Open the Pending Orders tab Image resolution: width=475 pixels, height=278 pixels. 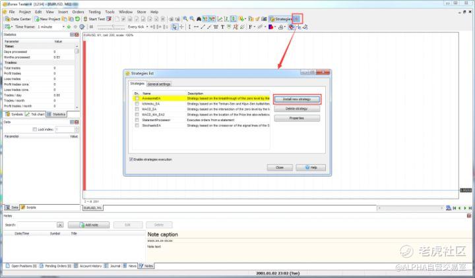[55, 266]
